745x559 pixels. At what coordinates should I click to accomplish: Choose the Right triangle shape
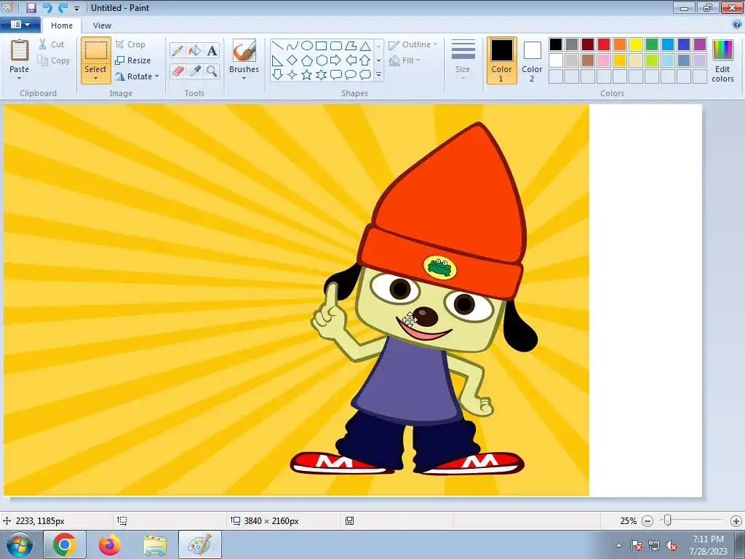[278, 60]
